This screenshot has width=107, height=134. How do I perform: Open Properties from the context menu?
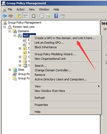tap(66, 105)
